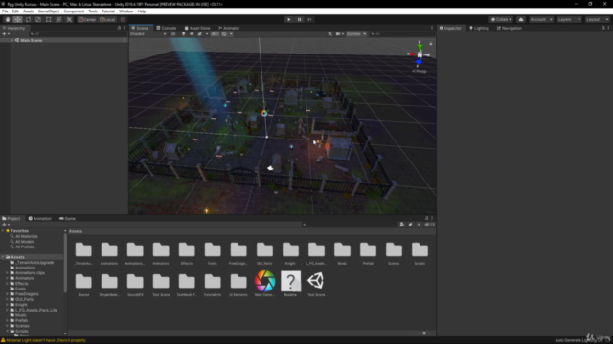Click the Play button
Viewport: 613px width, 344px height.
point(289,19)
